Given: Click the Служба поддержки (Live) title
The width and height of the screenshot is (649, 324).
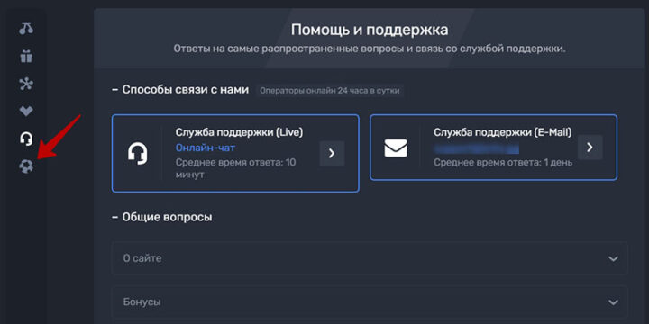Looking at the screenshot, I should point(239,132).
